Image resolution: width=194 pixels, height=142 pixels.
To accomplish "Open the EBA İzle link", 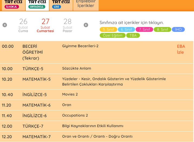I will 181,49.
